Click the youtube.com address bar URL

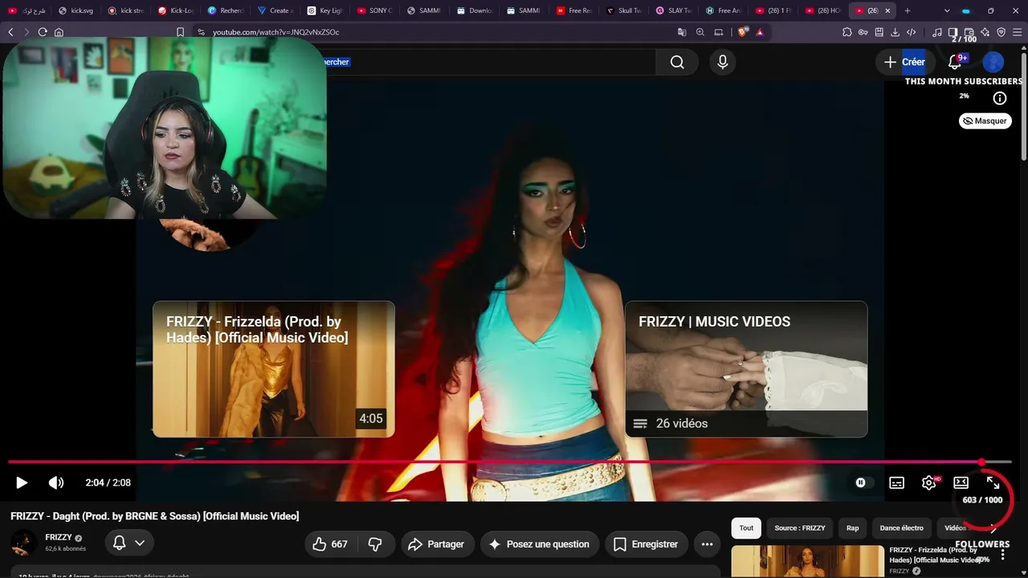pos(275,32)
